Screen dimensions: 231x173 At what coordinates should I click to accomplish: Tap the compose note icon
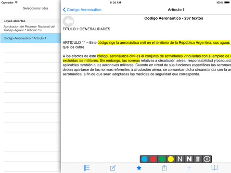tap(113, 168)
